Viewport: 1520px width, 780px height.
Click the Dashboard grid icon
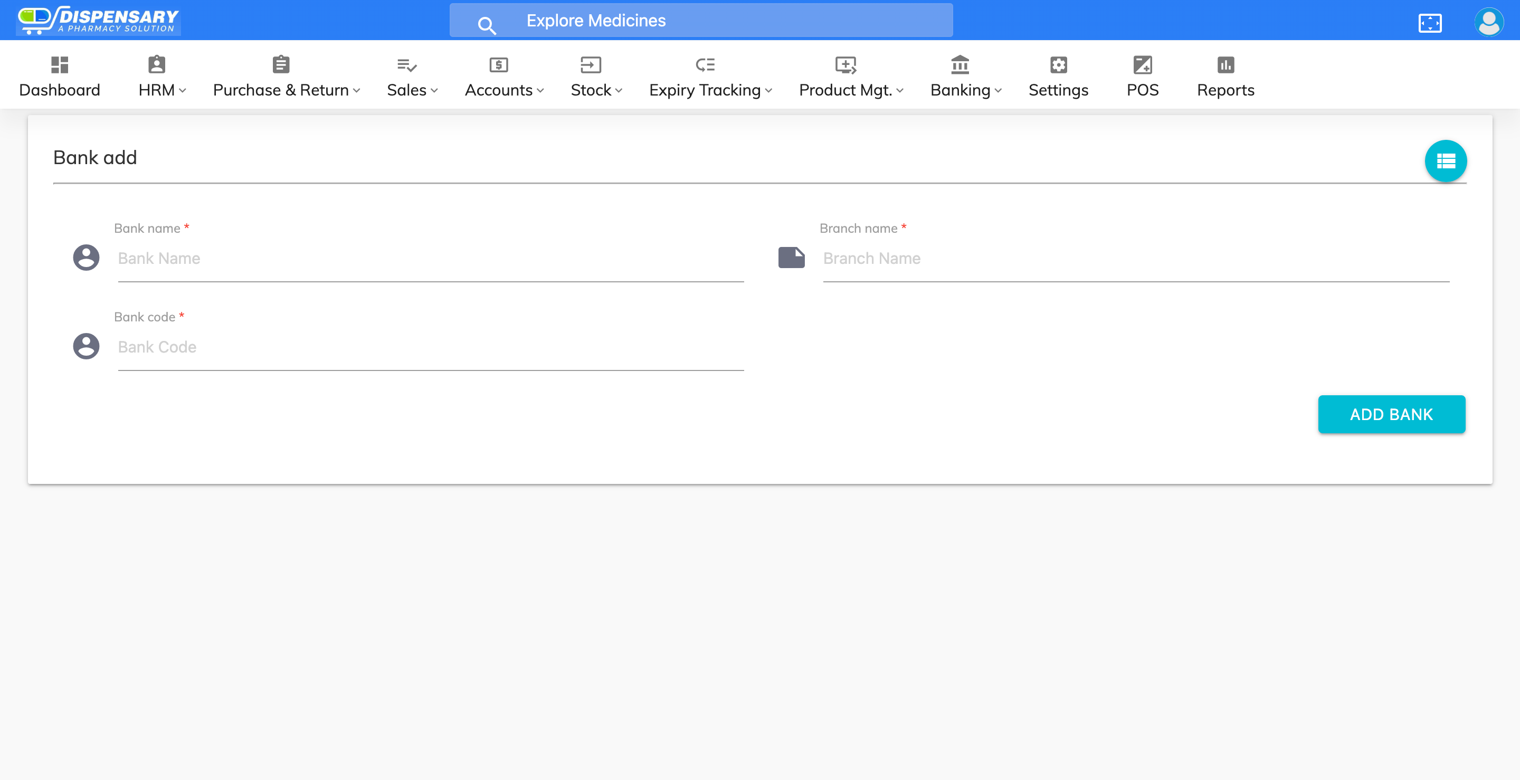[x=60, y=64]
